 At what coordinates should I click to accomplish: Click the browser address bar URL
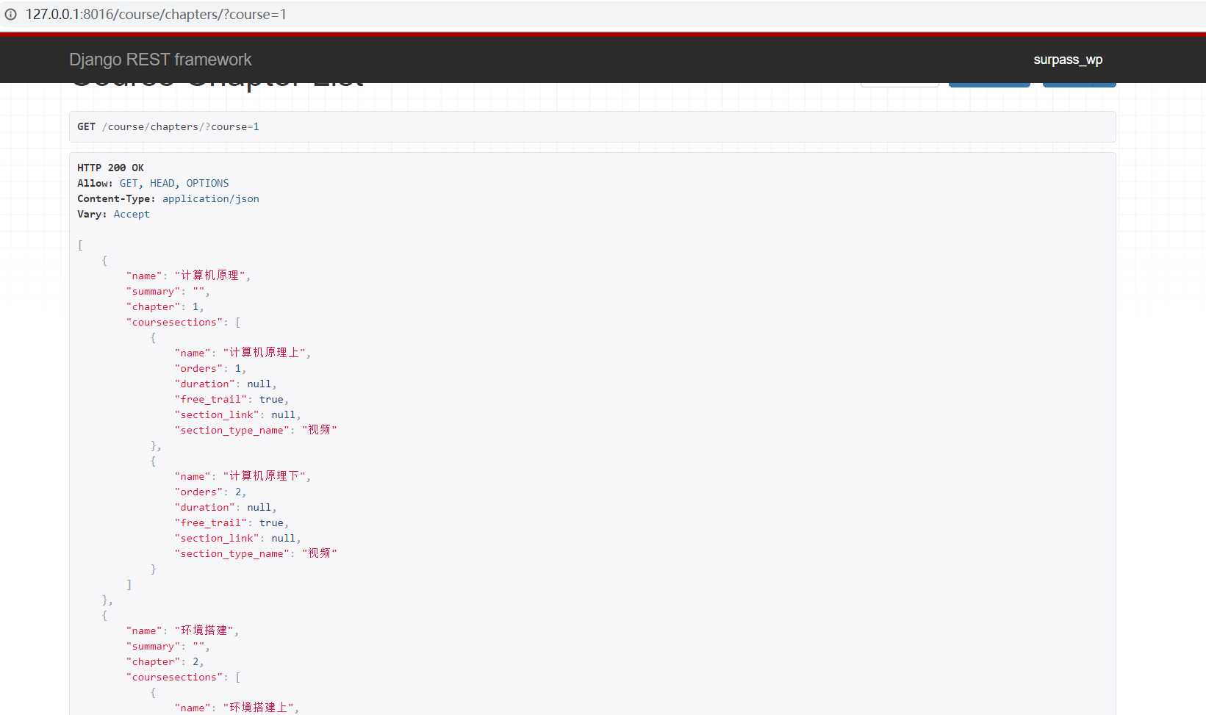156,14
